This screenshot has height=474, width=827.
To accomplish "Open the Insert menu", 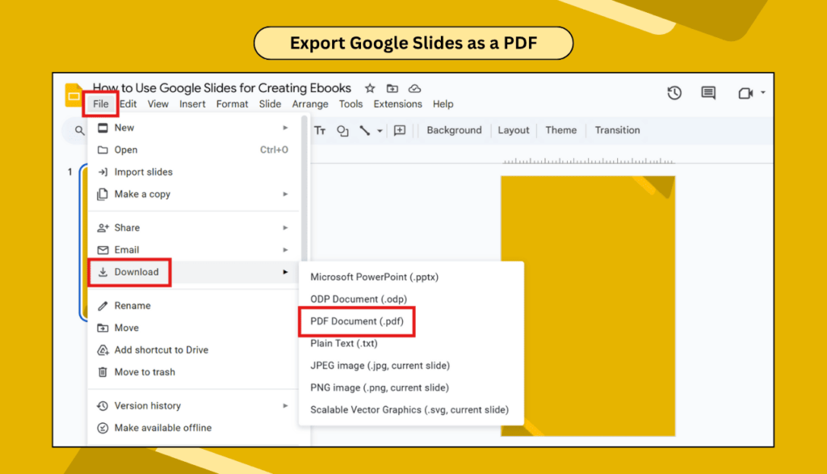I will 192,104.
